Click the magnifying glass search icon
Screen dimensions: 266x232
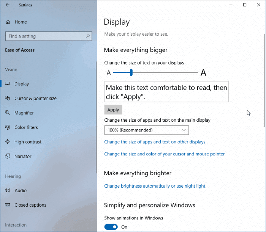click(x=88, y=36)
